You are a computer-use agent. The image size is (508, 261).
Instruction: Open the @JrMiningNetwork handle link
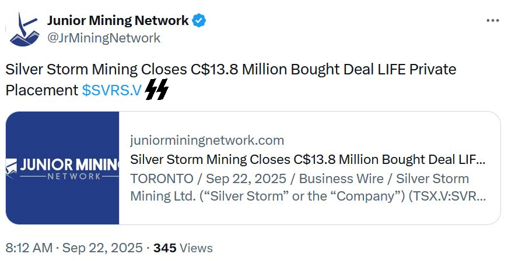(104, 38)
